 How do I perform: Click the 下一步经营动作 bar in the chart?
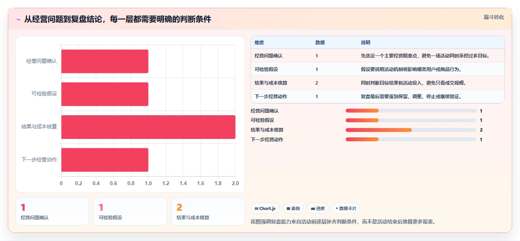[105, 160]
